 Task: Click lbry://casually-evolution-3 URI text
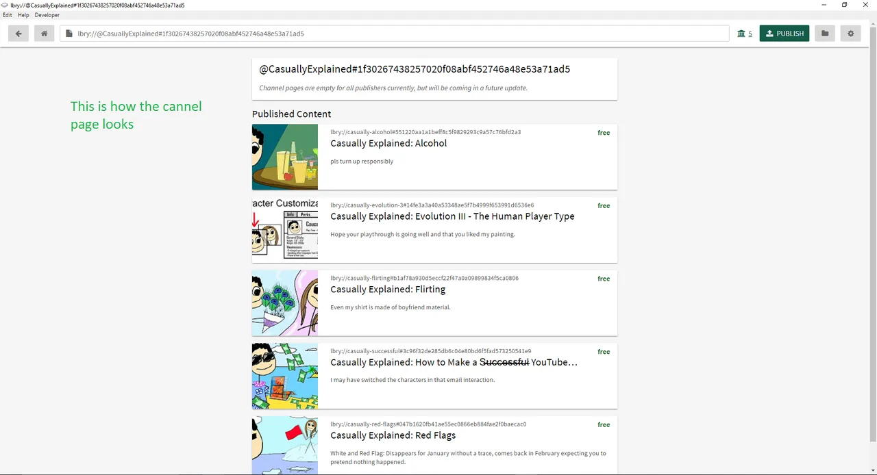432,205
